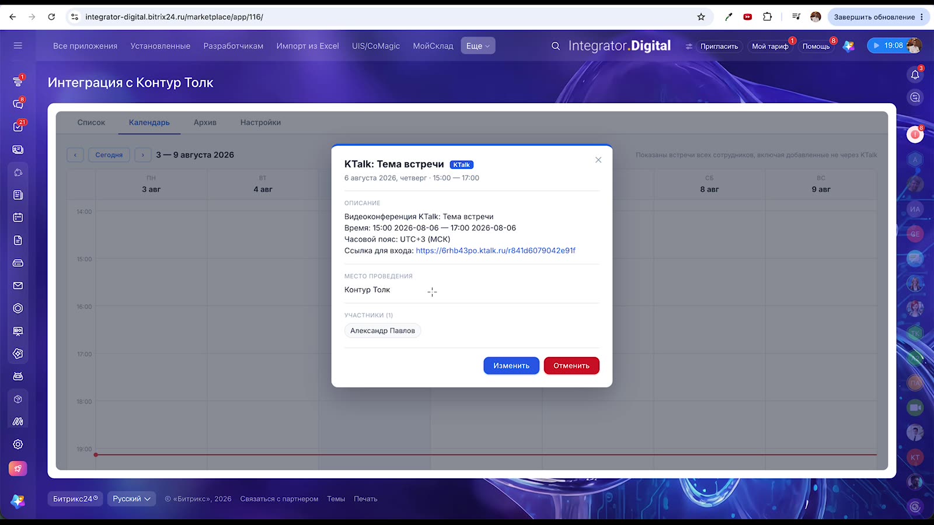934x525 pixels.
Task: Click the Битрикс24 footer button
Action: pyautogui.click(x=75, y=499)
